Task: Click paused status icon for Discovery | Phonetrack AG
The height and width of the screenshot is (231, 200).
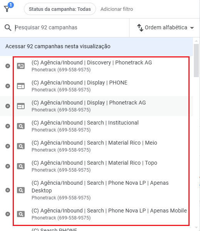Action: pyautogui.click(x=8, y=66)
